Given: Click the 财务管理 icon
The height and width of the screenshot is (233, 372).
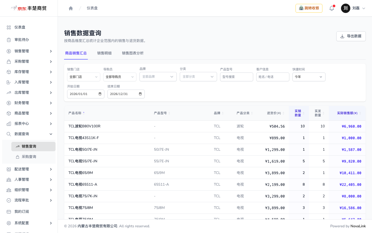Looking at the screenshot, I should click(9, 103).
